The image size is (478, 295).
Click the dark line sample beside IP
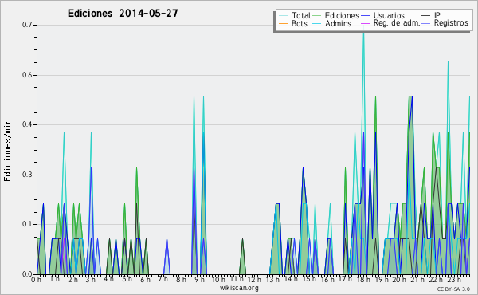[x=426, y=16]
